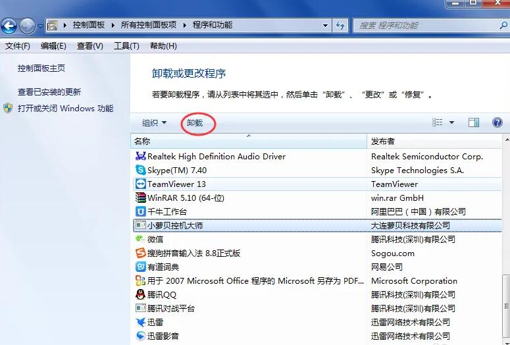The width and height of the screenshot is (510, 345).
Task: Expand the address bar history dropdown
Action: point(326,26)
